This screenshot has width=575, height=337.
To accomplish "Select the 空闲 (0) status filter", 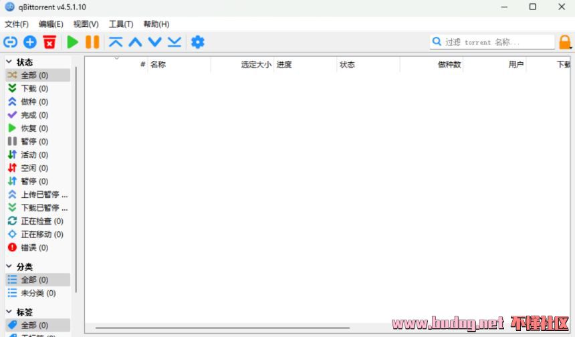I will (x=37, y=168).
